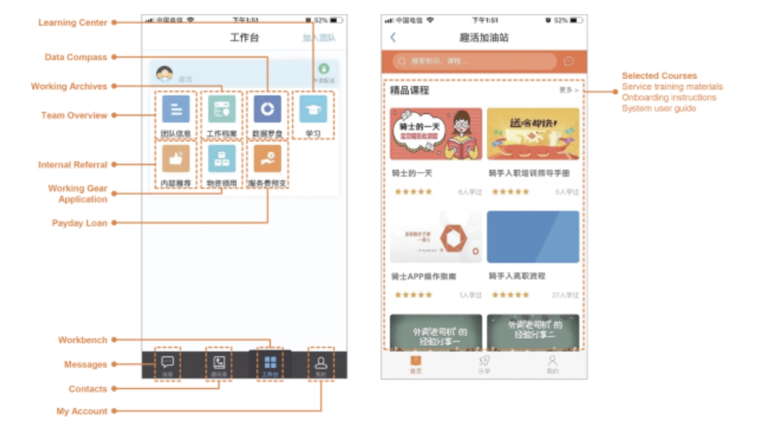The width and height of the screenshot is (757, 427).
Task: Select the Home tab in learning app
Action: coord(416,364)
